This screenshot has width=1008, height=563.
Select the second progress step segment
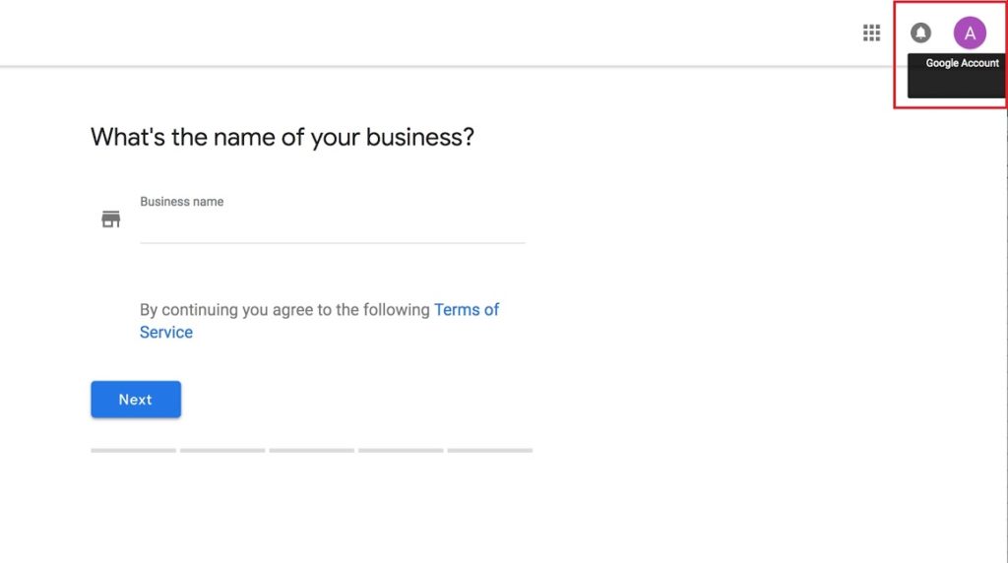(x=222, y=451)
